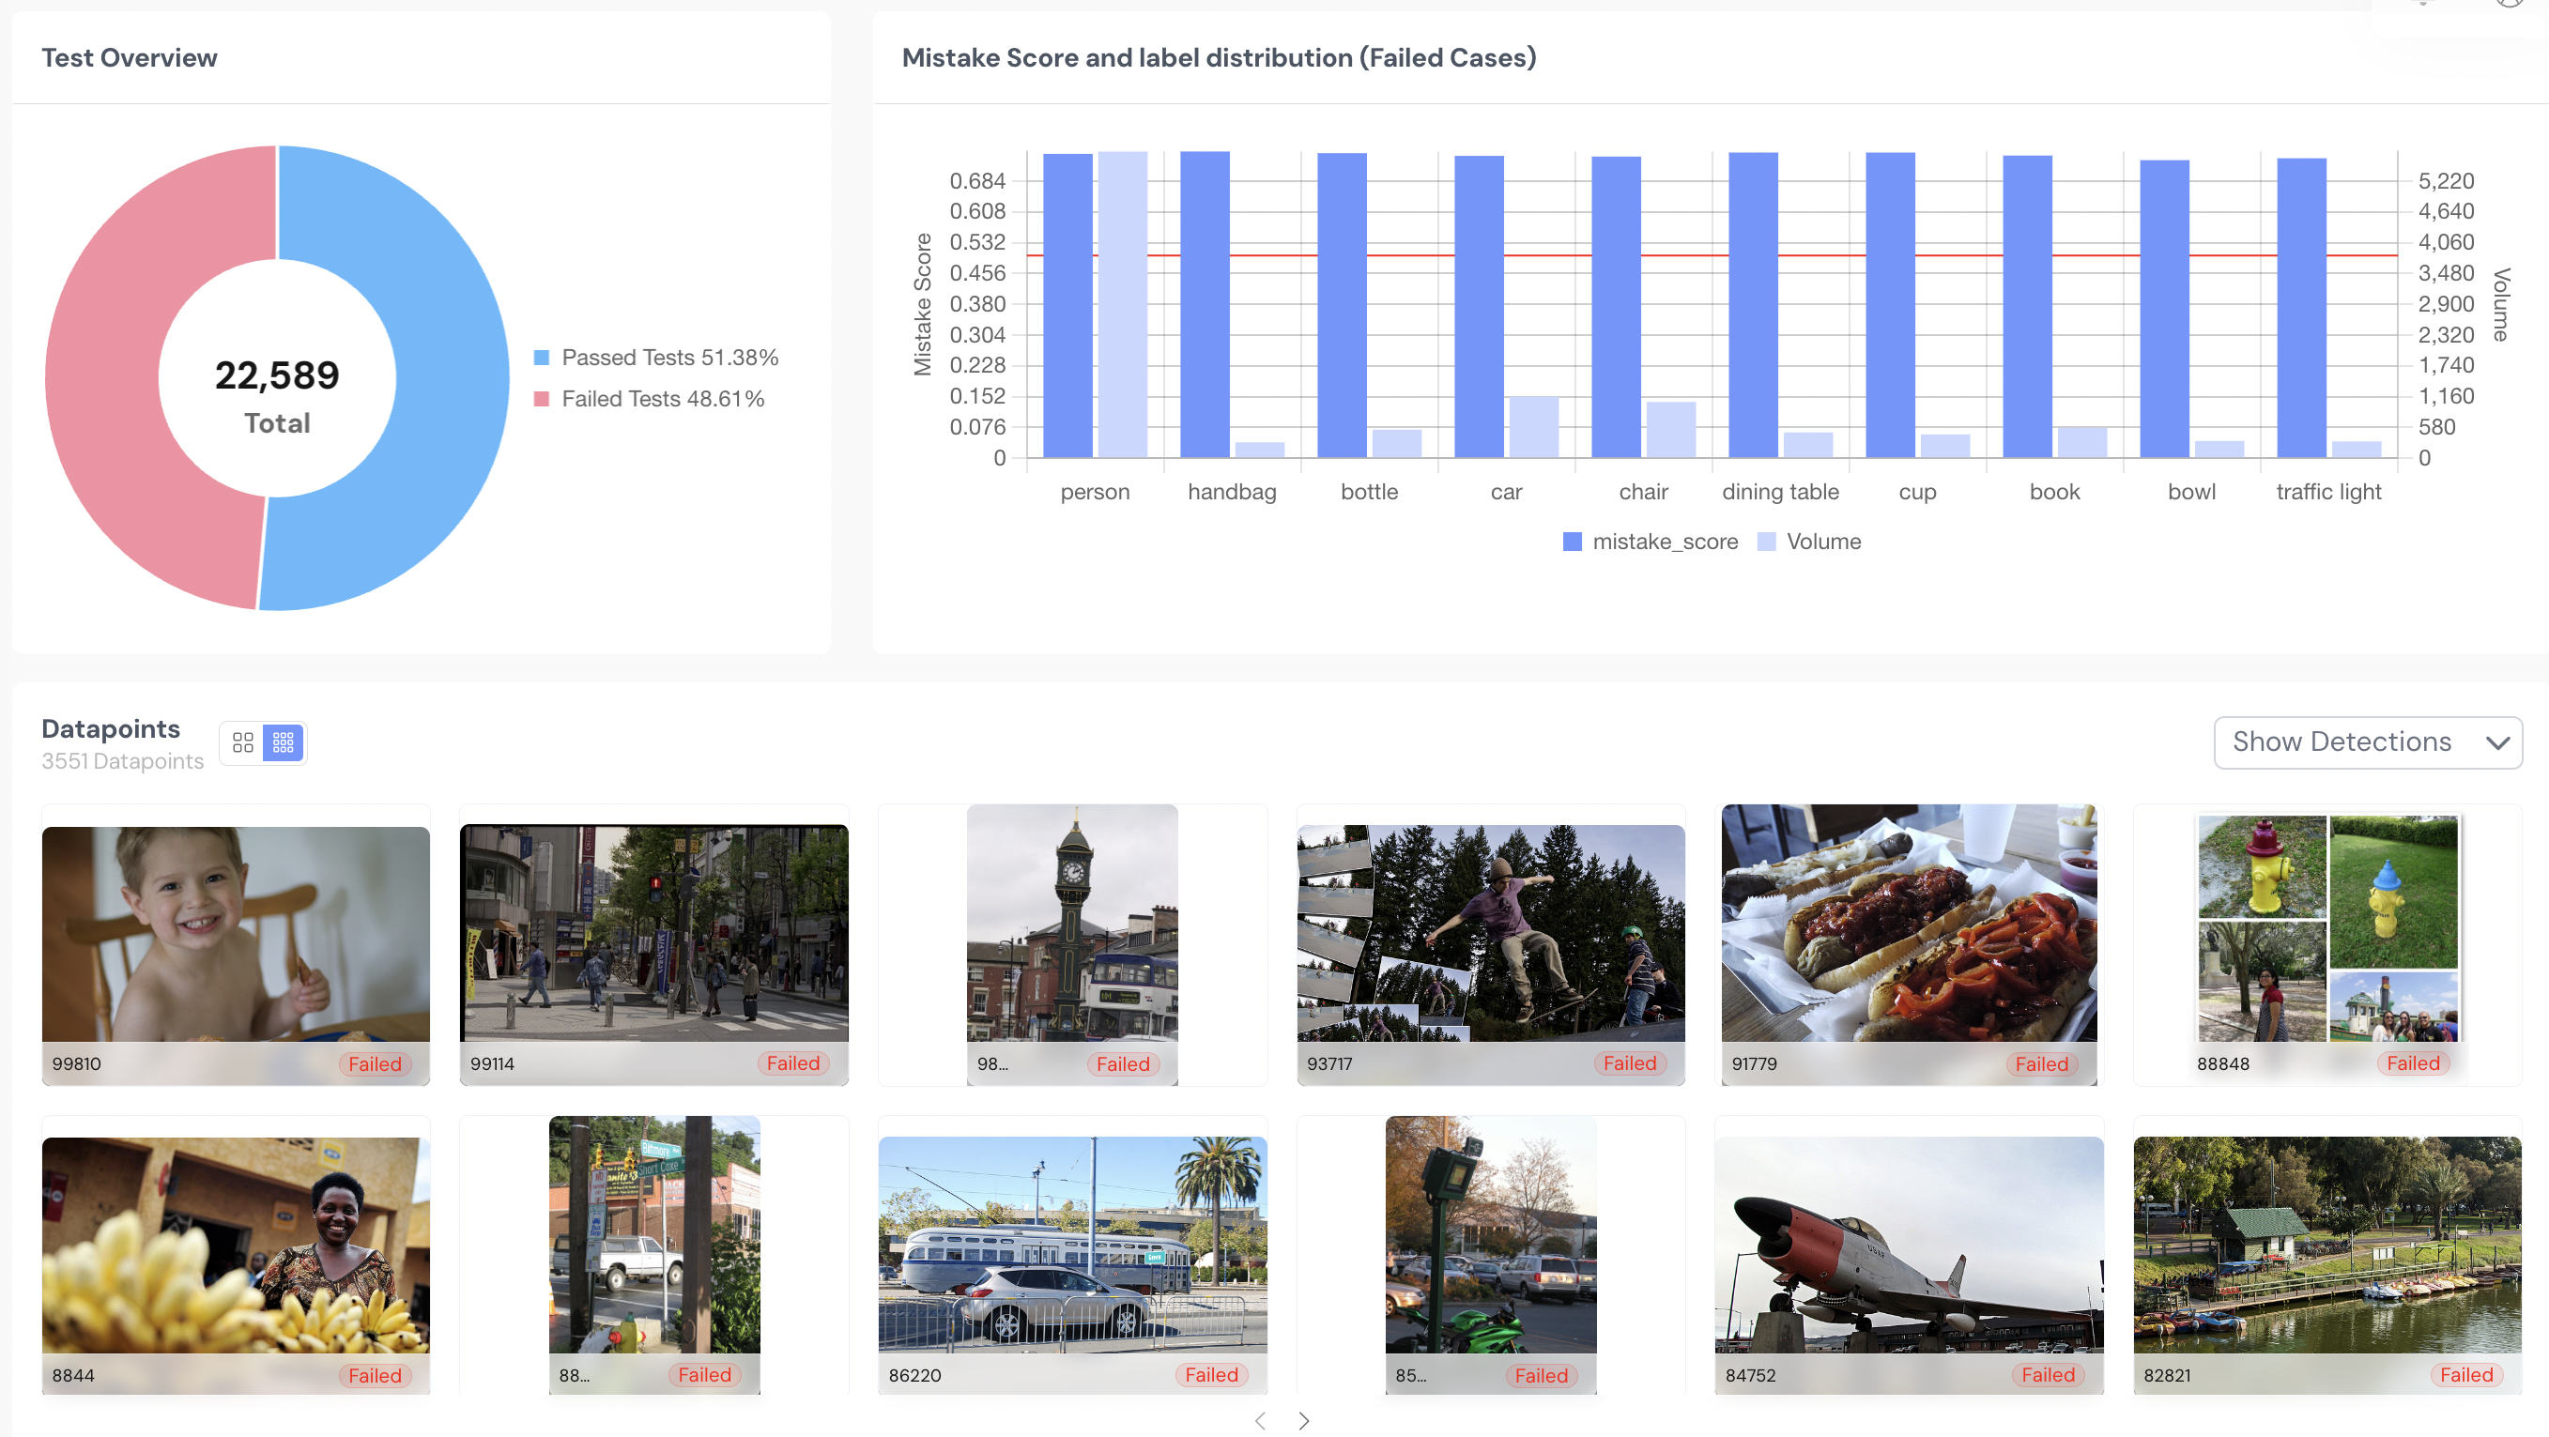2549x1437 pixels.
Task: Go to next datapoints page arrow
Action: point(1304,1421)
